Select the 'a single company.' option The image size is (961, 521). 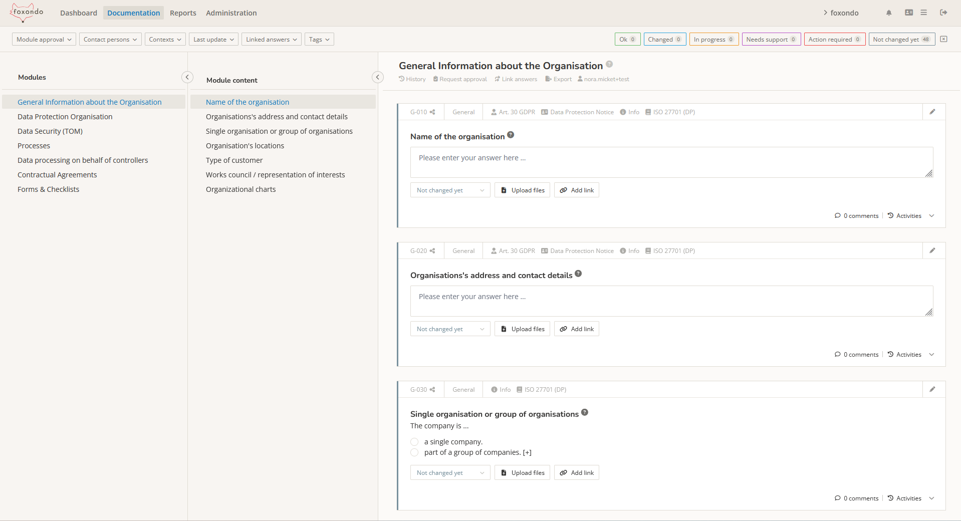(x=414, y=442)
